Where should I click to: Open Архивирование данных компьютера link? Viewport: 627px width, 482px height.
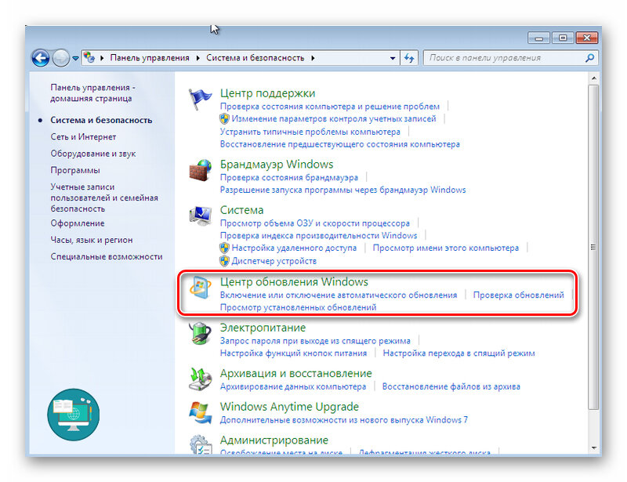[293, 387]
